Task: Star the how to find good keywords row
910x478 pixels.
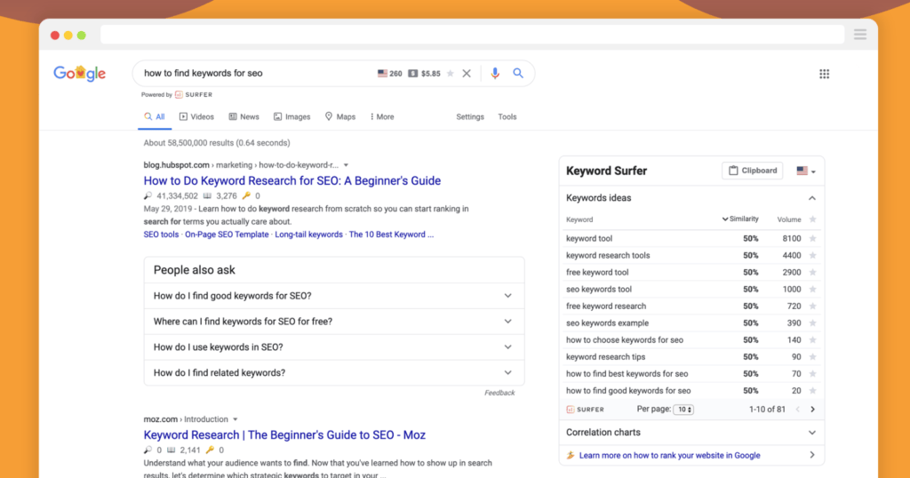Action: 812,390
